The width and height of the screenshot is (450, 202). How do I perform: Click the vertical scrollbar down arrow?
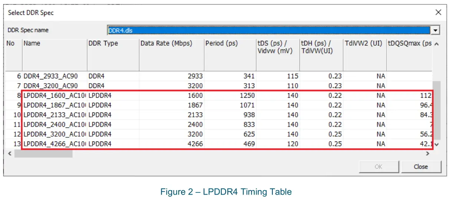pyautogui.click(x=436, y=144)
